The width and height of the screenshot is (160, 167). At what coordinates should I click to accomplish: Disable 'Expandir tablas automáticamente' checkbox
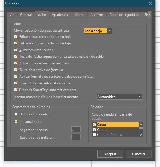[16, 83]
